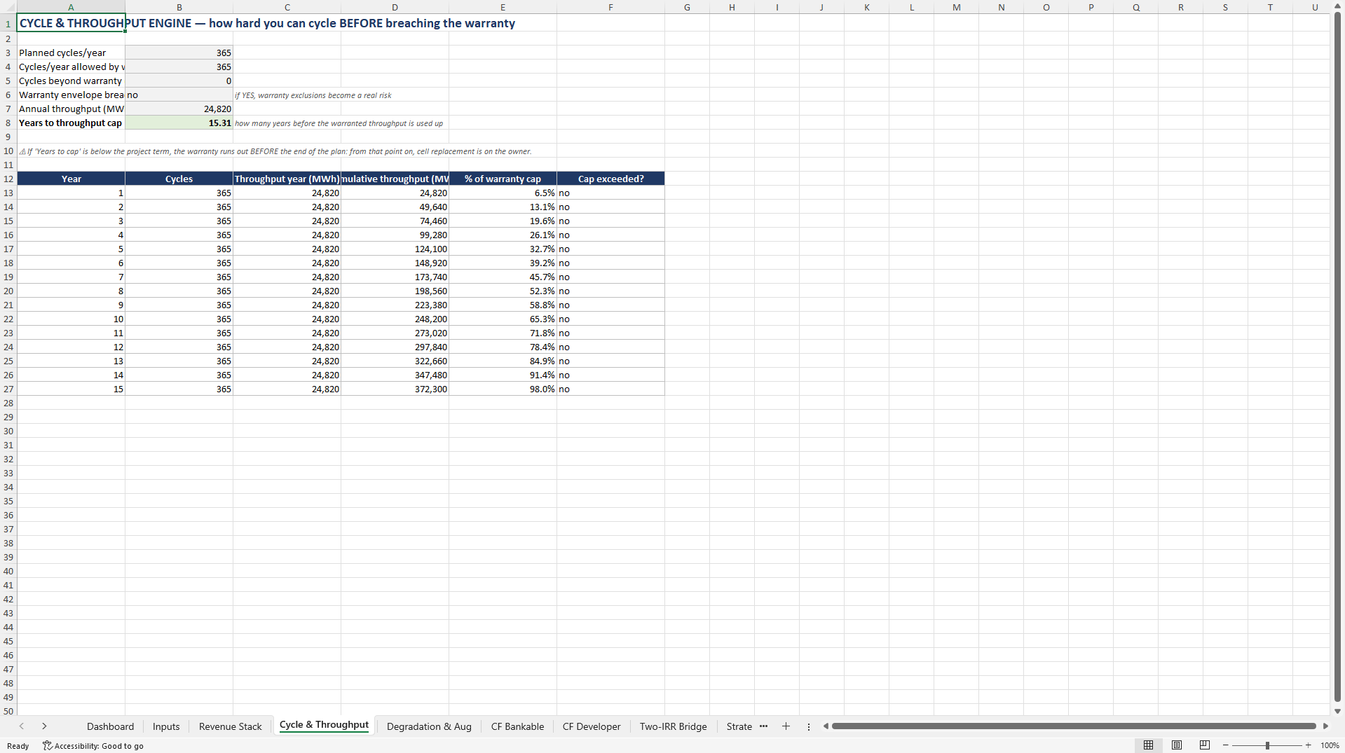This screenshot has height=753, width=1345.
Task: Show the next sheet tabs
Action: click(44, 726)
